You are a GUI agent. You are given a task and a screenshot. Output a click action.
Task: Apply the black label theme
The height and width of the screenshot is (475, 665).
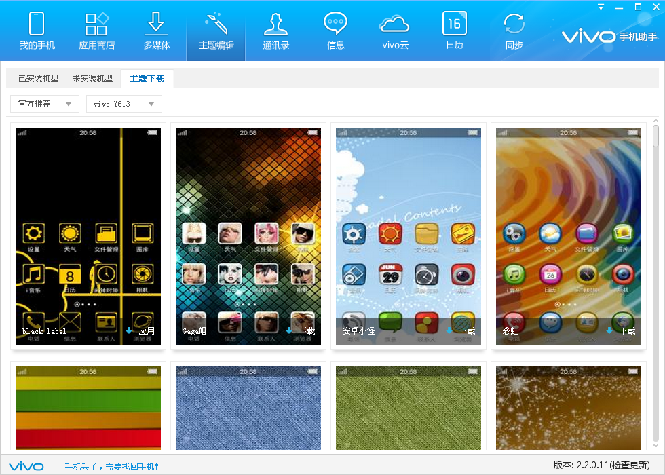(140, 331)
